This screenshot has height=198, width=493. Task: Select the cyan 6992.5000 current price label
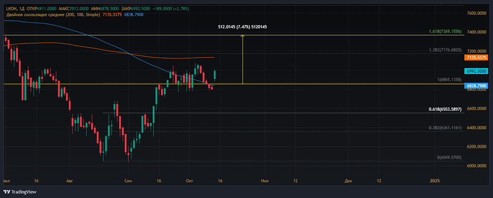tap(477, 71)
